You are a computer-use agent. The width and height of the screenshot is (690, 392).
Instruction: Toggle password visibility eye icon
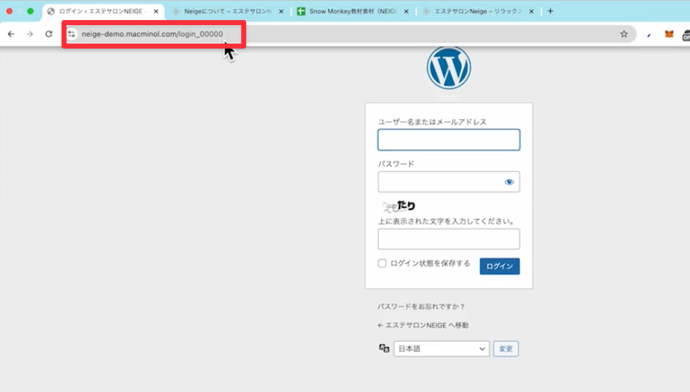509,182
